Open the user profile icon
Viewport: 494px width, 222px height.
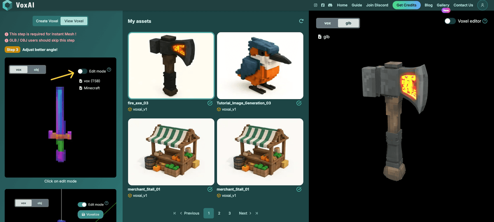tap(482, 5)
